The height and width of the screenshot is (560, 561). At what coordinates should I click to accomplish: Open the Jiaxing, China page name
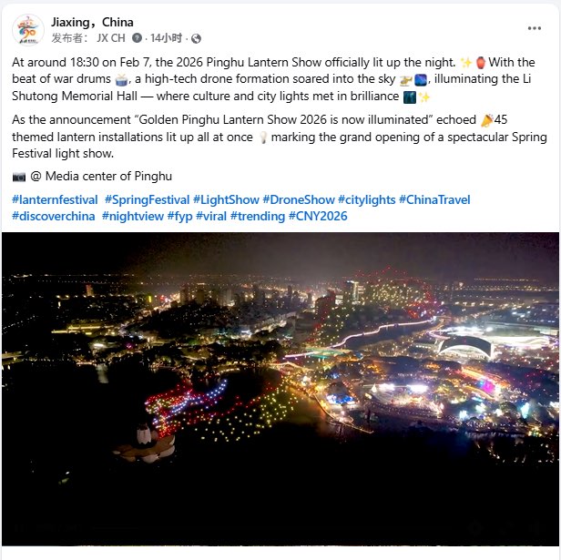point(92,22)
